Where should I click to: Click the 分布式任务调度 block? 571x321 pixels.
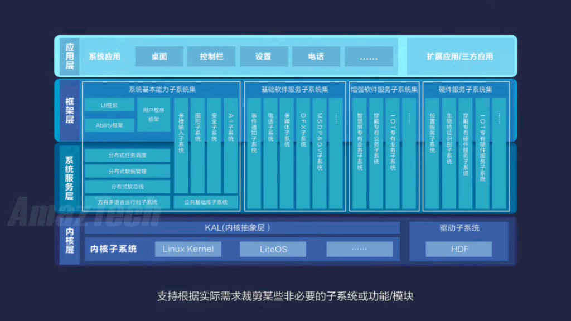pyautogui.click(x=128, y=155)
